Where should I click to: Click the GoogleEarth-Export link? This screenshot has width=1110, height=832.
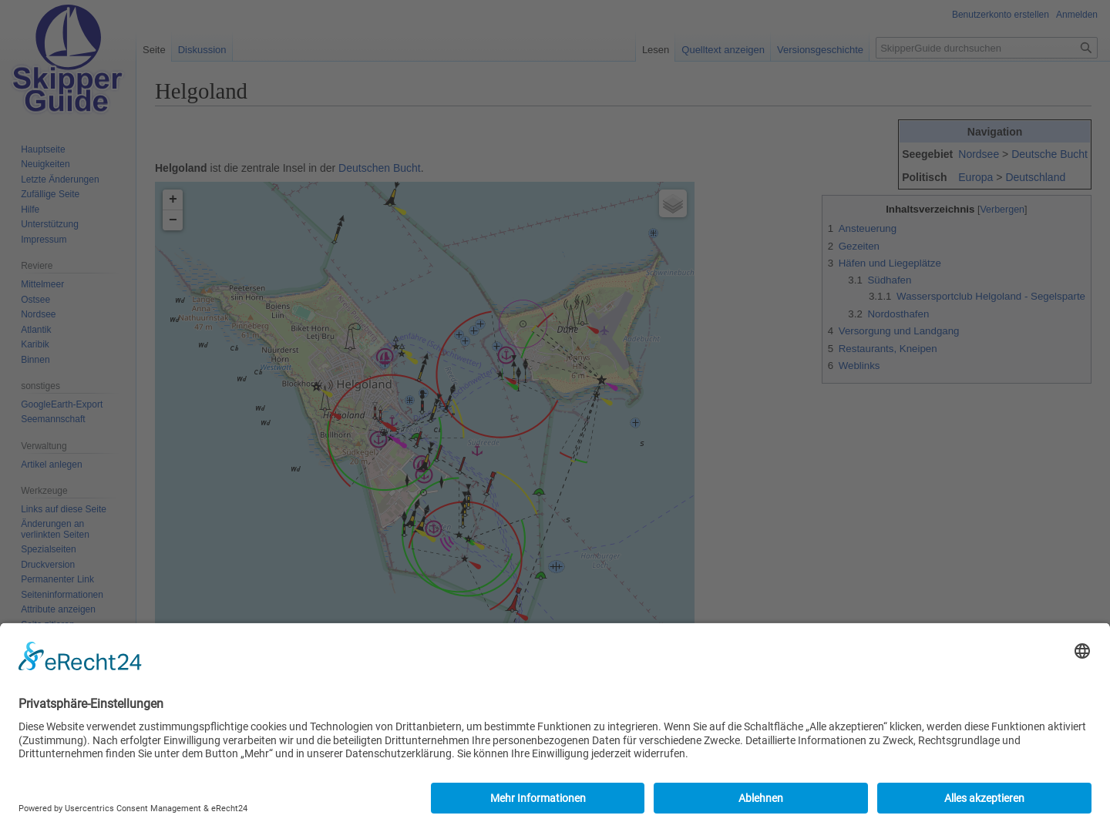[62, 404]
